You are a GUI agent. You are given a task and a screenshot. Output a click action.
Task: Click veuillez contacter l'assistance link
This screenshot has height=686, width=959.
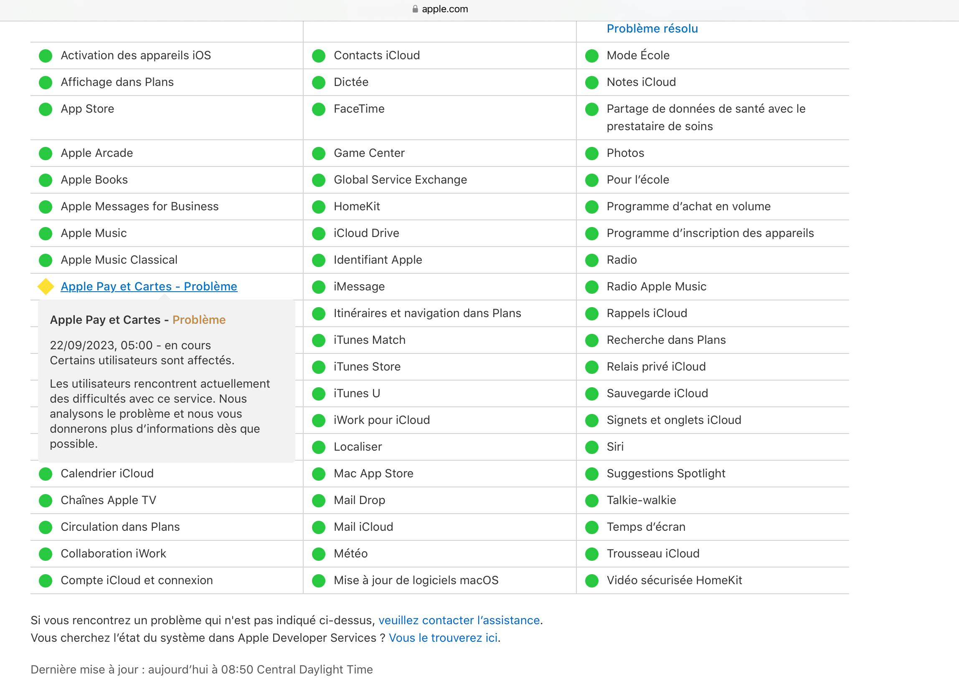(x=459, y=620)
